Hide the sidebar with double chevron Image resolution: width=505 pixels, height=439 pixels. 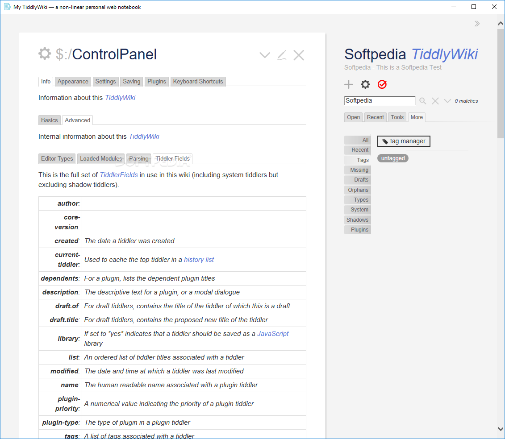pos(477,24)
